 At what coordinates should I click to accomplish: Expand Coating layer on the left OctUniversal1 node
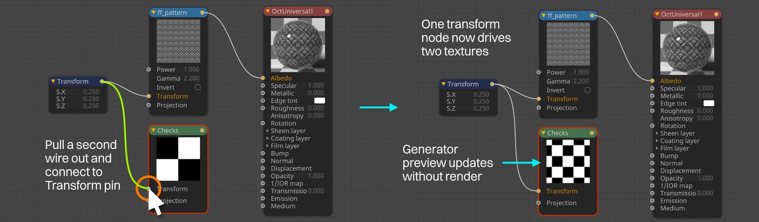tap(267, 138)
